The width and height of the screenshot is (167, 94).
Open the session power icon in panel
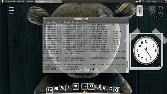tap(165, 2)
